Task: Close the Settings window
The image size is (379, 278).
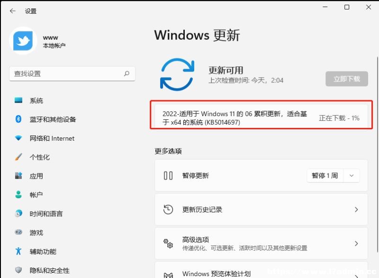Action: (x=369, y=7)
